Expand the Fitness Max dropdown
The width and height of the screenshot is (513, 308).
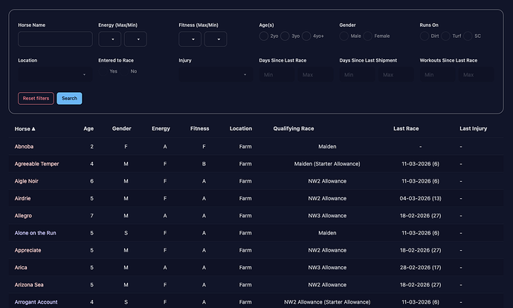[190, 39]
